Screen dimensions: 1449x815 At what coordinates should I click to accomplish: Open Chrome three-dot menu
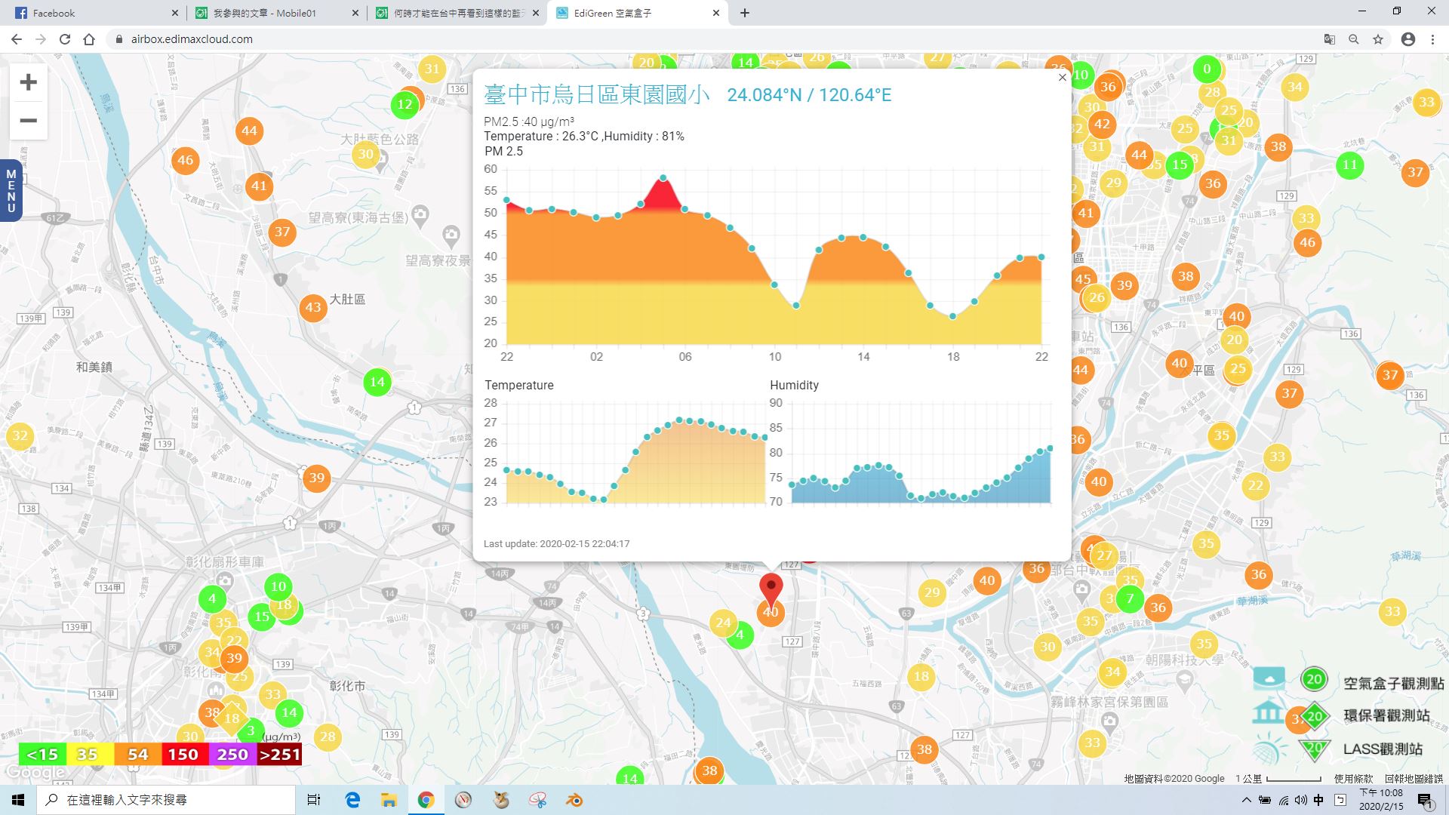click(x=1432, y=39)
